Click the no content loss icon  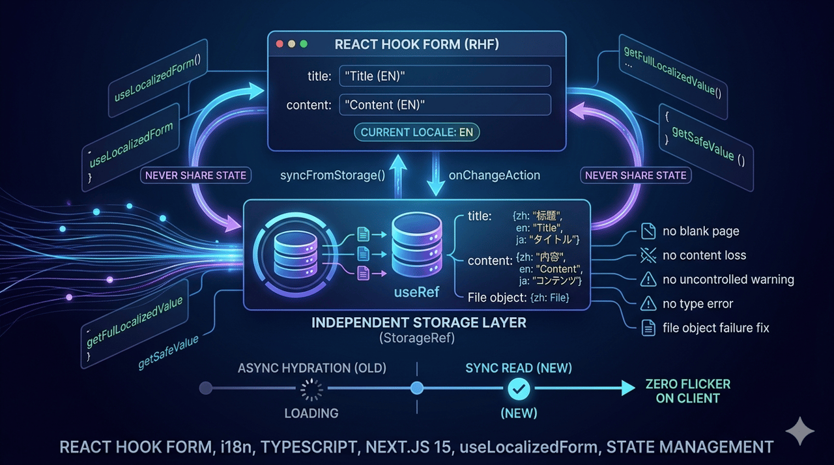[648, 255]
